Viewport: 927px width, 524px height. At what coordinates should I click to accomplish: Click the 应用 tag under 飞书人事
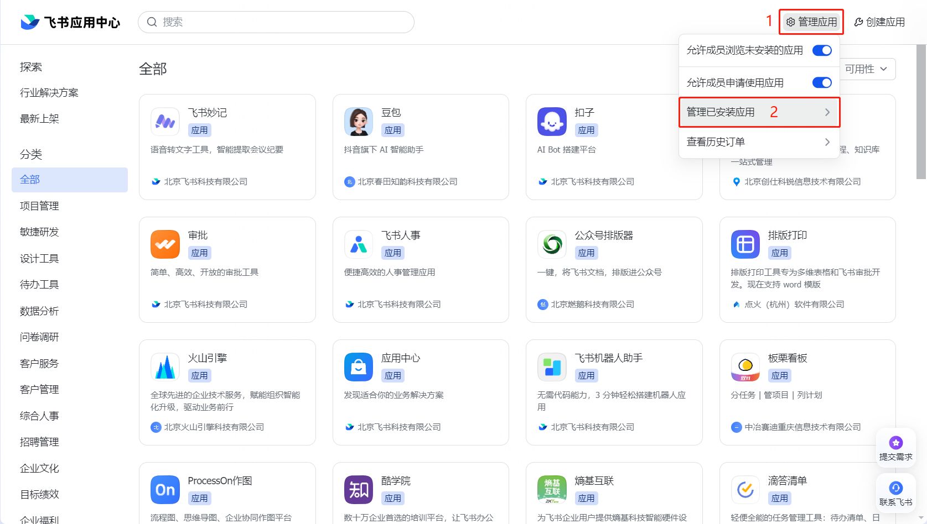pyautogui.click(x=393, y=253)
